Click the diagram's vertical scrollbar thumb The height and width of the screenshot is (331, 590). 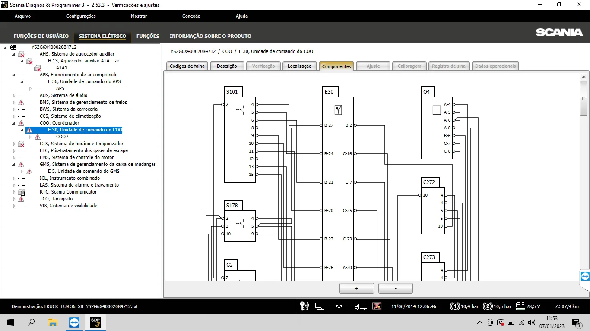(584, 98)
